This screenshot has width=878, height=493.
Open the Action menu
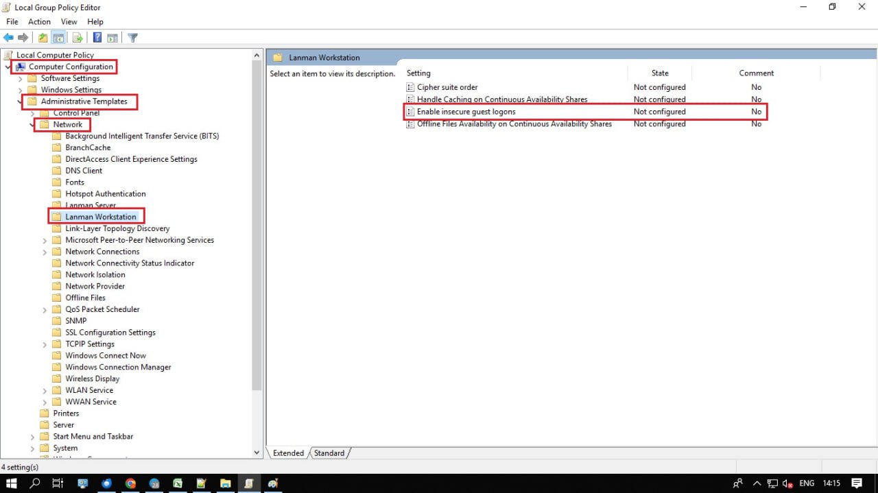tap(39, 21)
